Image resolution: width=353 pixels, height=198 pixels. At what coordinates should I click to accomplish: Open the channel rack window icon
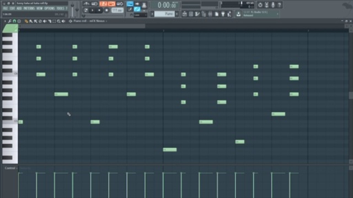tap(191, 14)
